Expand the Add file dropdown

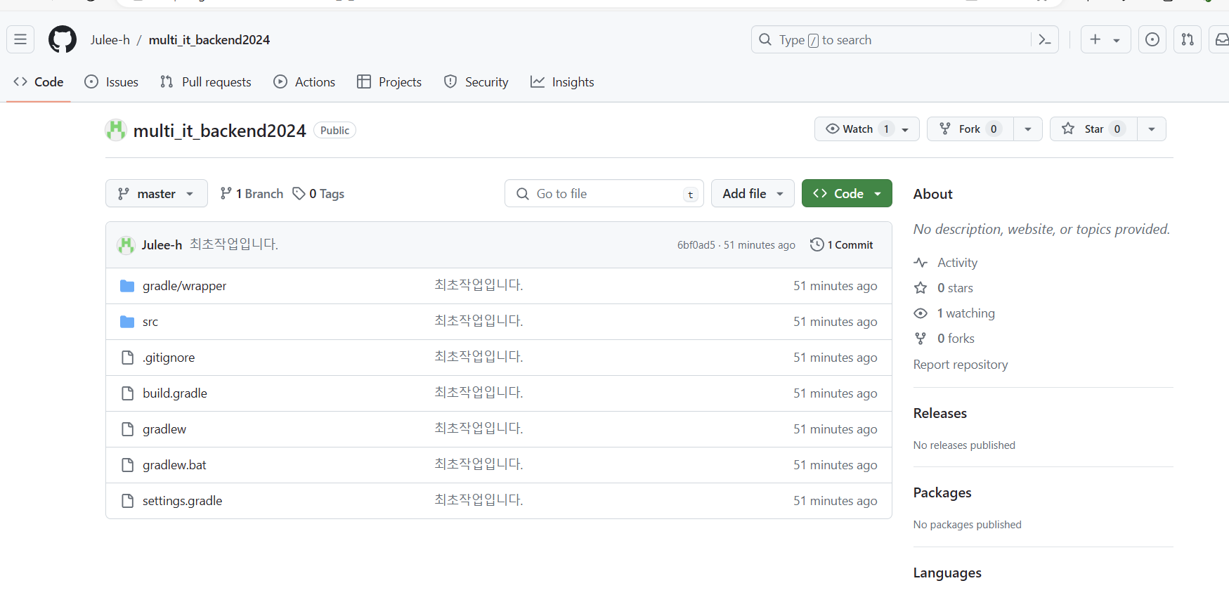(x=753, y=193)
